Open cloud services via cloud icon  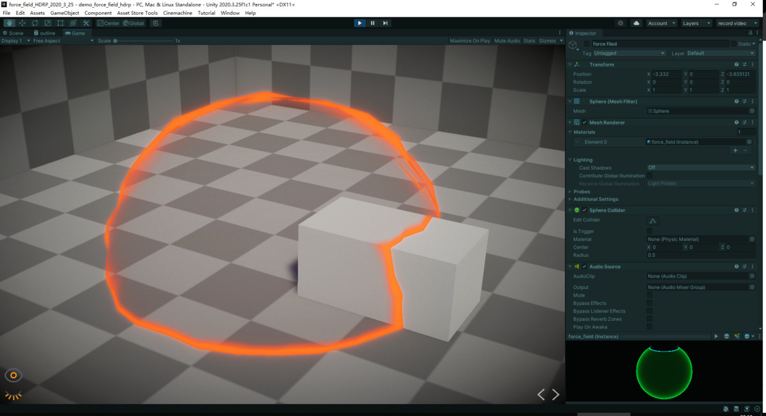pos(636,23)
